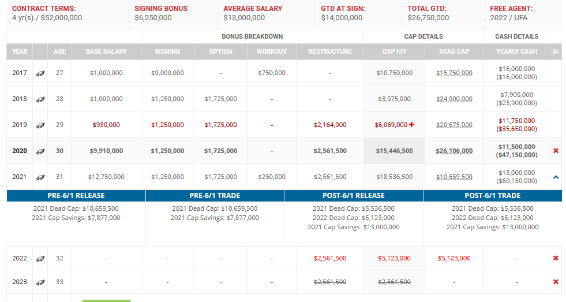Click the Cap Hit column header

[x=394, y=51]
